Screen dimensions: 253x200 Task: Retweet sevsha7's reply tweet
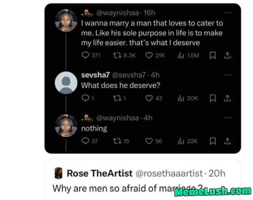click(117, 98)
